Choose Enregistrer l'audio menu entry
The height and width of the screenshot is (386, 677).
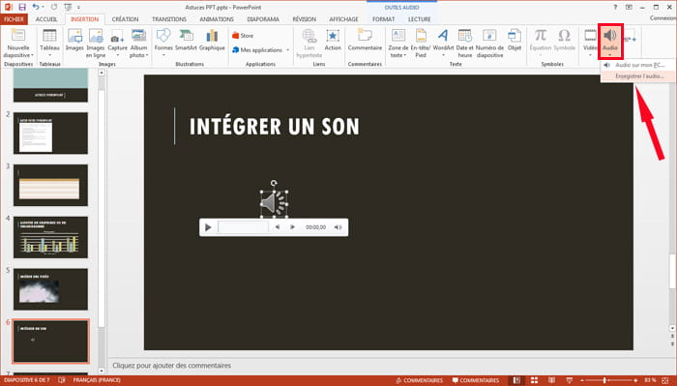point(638,76)
